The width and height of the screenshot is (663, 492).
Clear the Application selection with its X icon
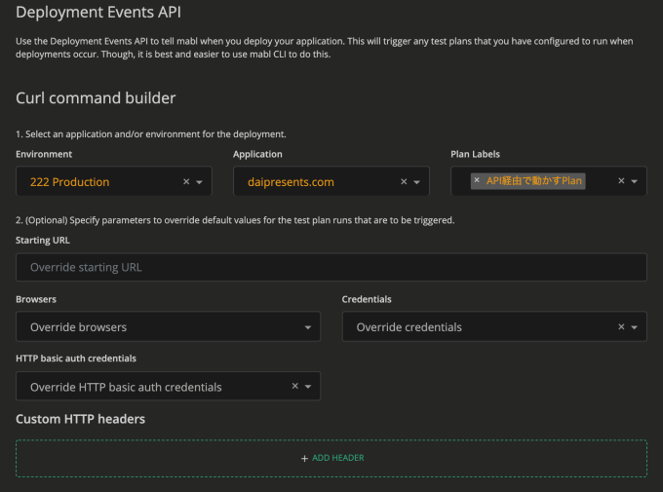point(404,182)
